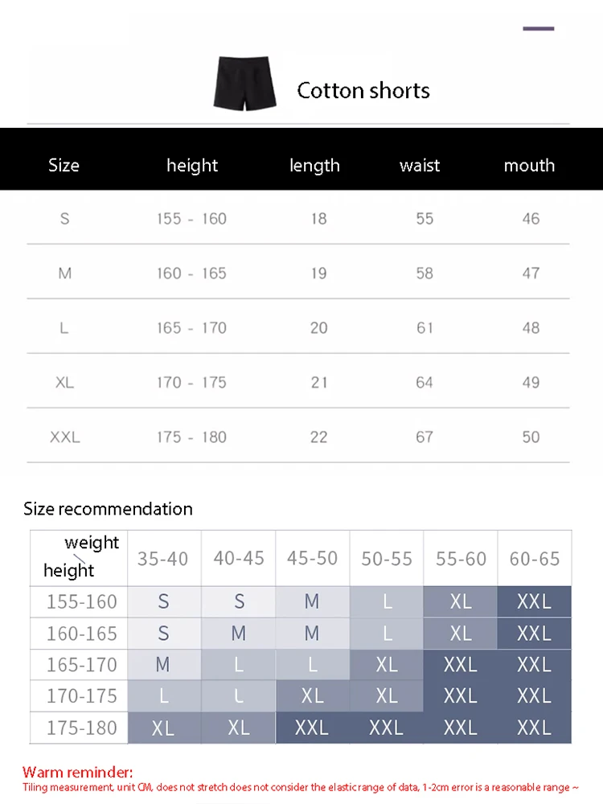
Task: Click the "Size" column header
Action: (x=64, y=166)
